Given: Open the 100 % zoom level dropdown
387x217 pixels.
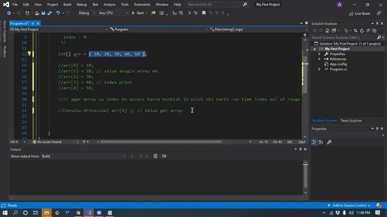Looking at the screenshot, I should (18, 142).
